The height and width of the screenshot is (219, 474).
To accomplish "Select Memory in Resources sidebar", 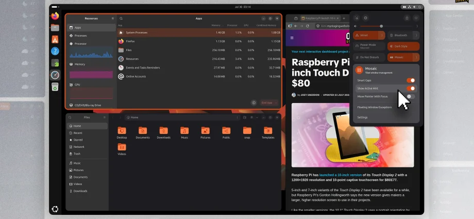I will tap(91, 64).
